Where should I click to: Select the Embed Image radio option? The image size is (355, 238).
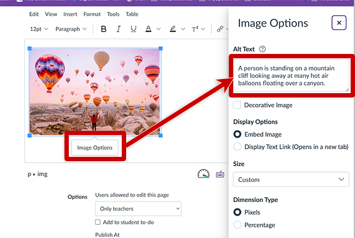point(237,135)
